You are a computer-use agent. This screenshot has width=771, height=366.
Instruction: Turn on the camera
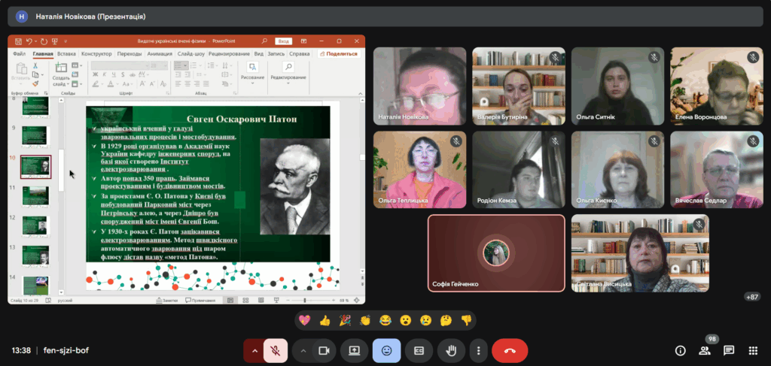[x=325, y=350]
